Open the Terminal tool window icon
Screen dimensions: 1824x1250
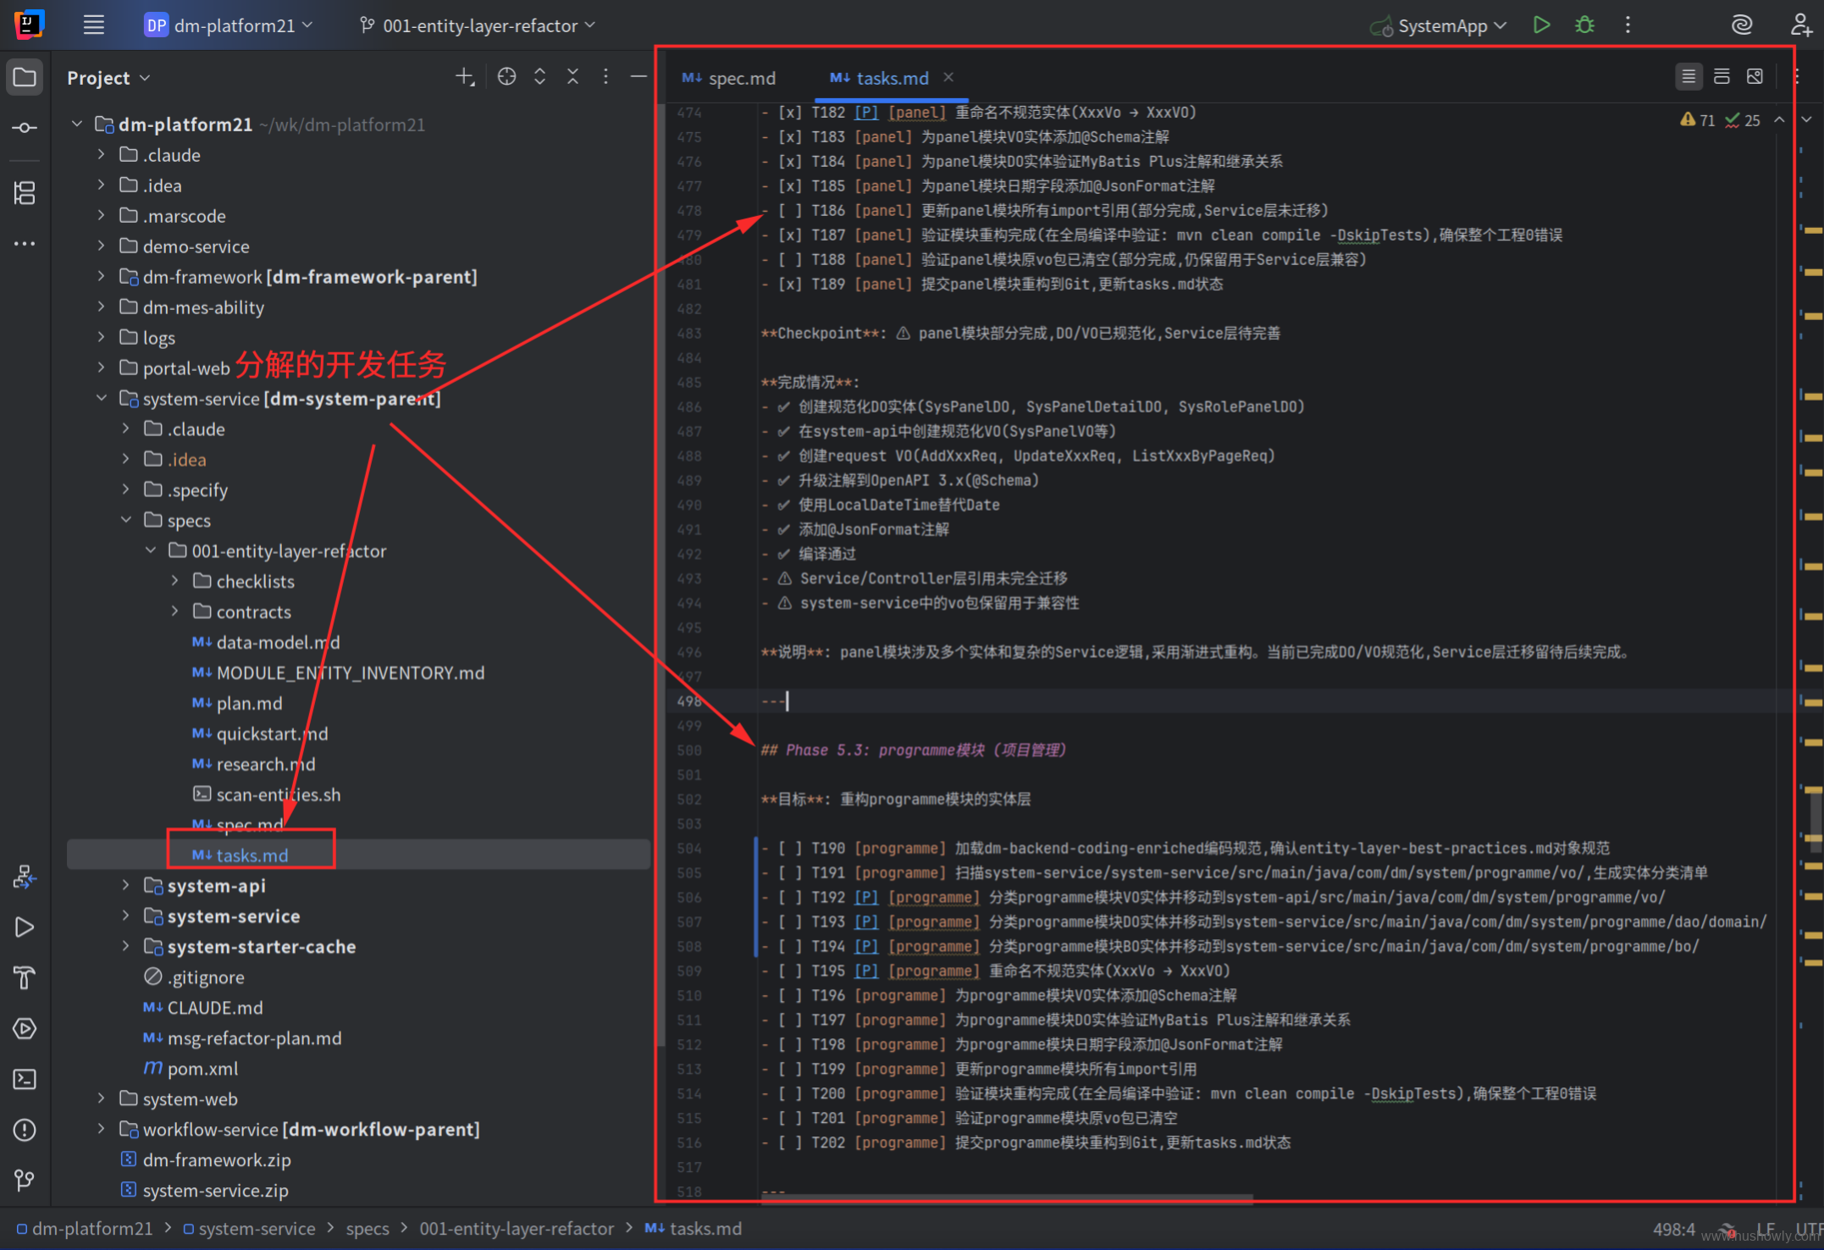pos(25,1079)
